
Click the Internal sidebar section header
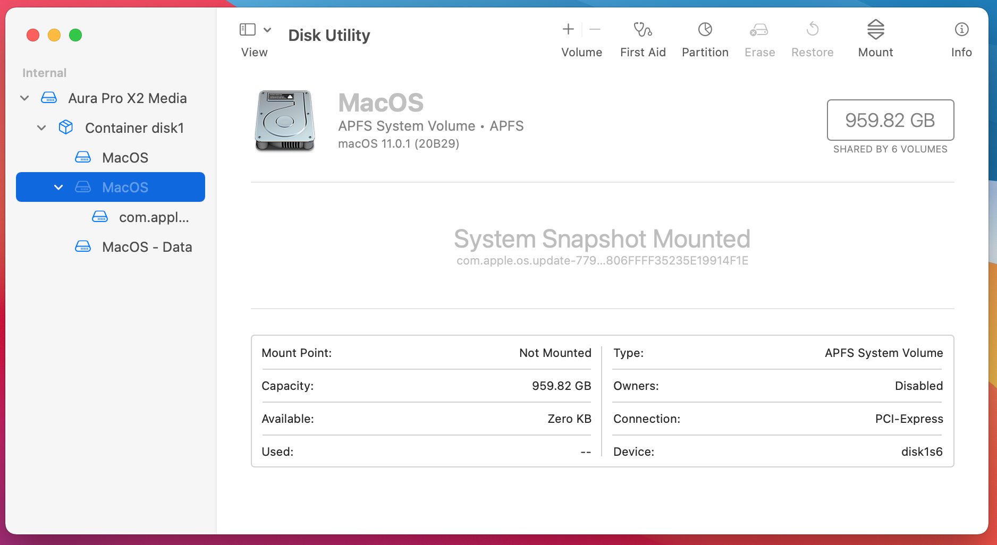pyautogui.click(x=44, y=73)
